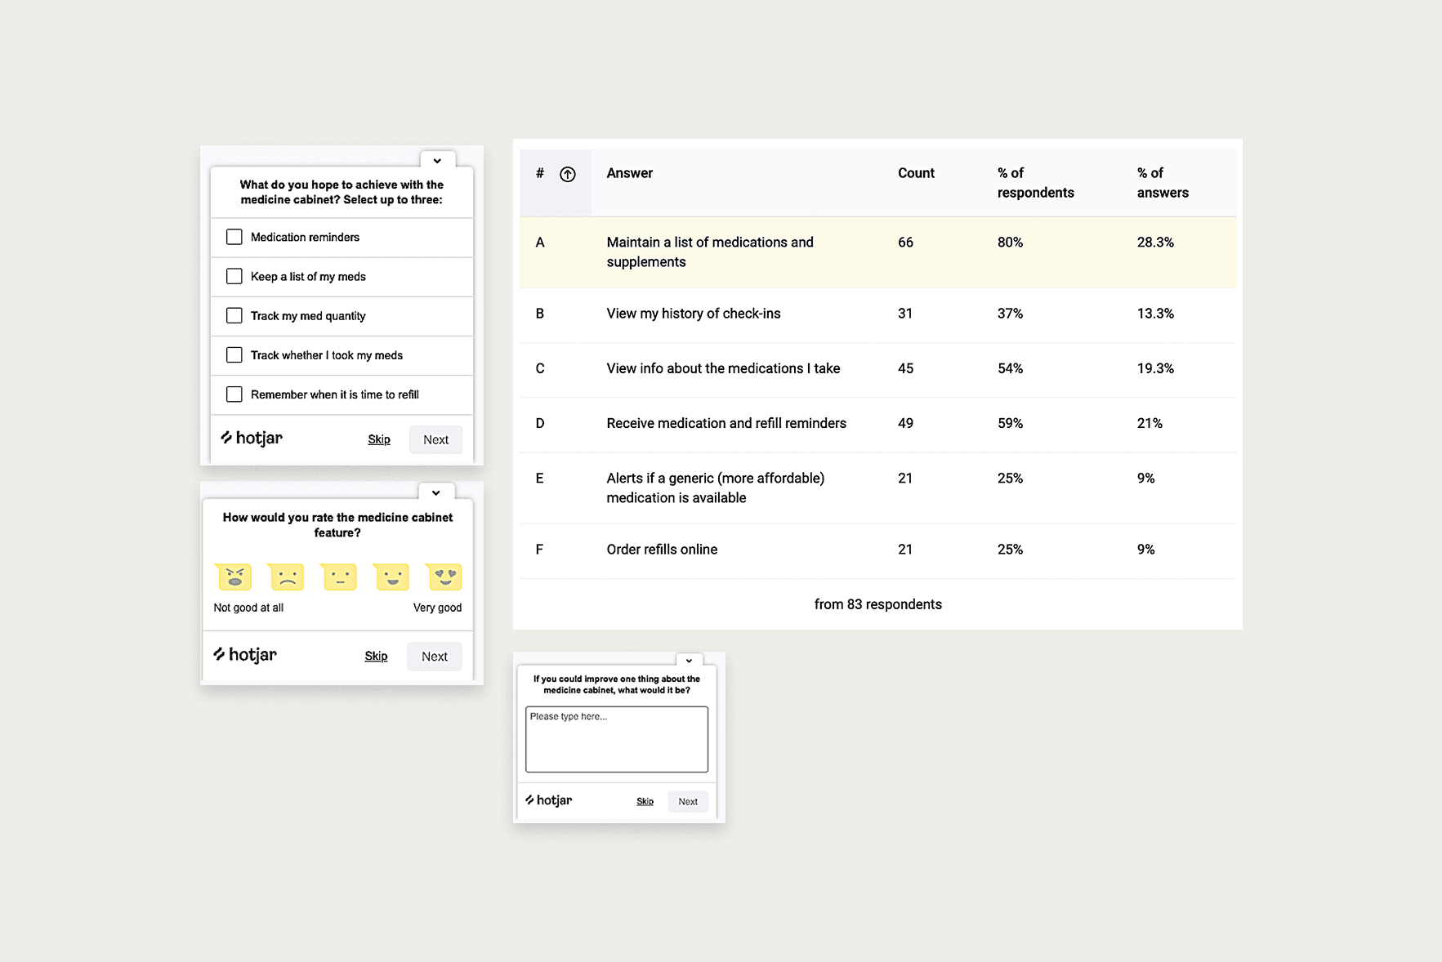Image resolution: width=1442 pixels, height=962 pixels.
Task: Click from 83 respondents footer text
Action: 878,604
